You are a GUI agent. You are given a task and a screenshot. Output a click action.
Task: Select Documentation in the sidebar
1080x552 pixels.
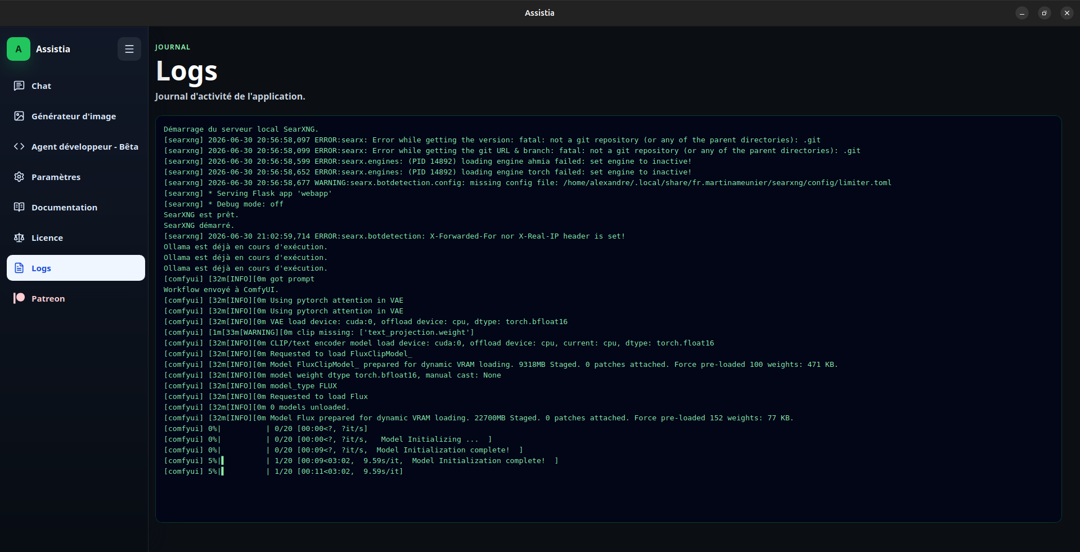(x=76, y=207)
